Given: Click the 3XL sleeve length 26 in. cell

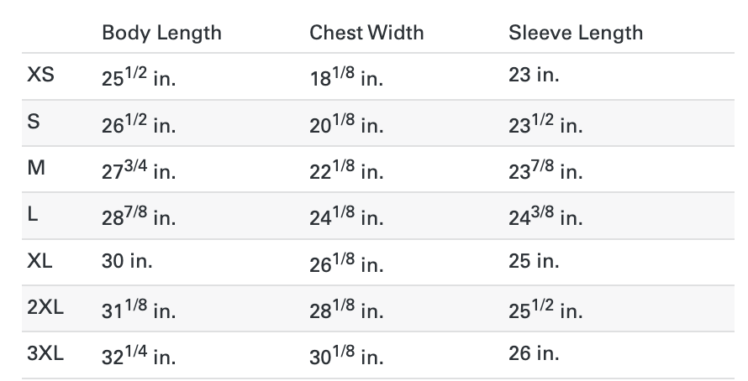Looking at the screenshot, I should tap(534, 353).
